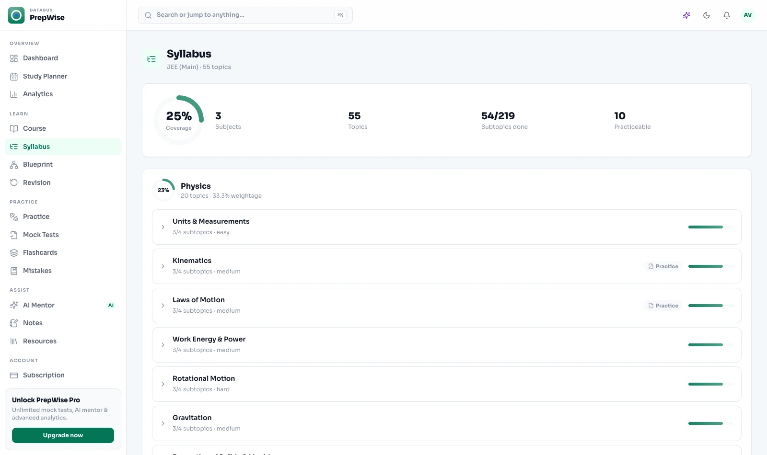Image resolution: width=767 pixels, height=455 pixels.
Task: Click the 'Unlock PrepWise Pro' heading
Action: point(46,400)
